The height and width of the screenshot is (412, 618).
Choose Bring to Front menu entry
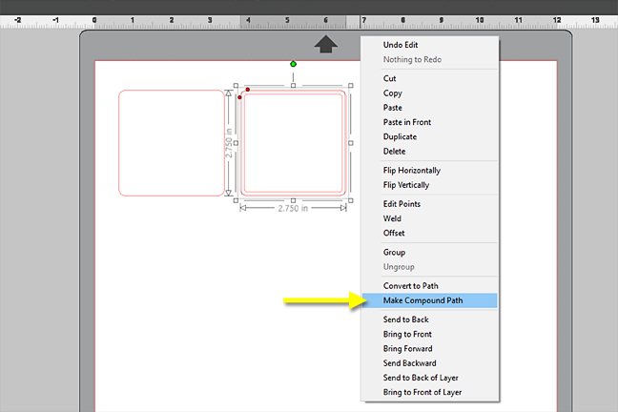pos(429,334)
